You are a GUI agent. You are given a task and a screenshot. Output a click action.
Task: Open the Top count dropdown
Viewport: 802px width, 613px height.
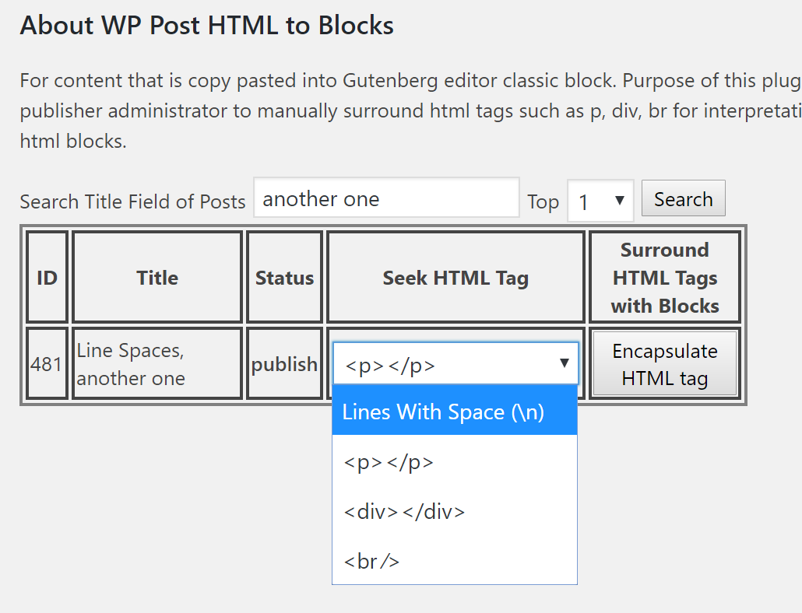[x=600, y=201]
